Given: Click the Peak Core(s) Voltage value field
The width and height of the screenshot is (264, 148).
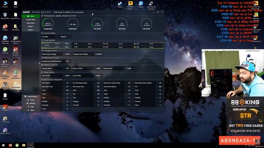Looking at the screenshot, I should pos(67,54).
